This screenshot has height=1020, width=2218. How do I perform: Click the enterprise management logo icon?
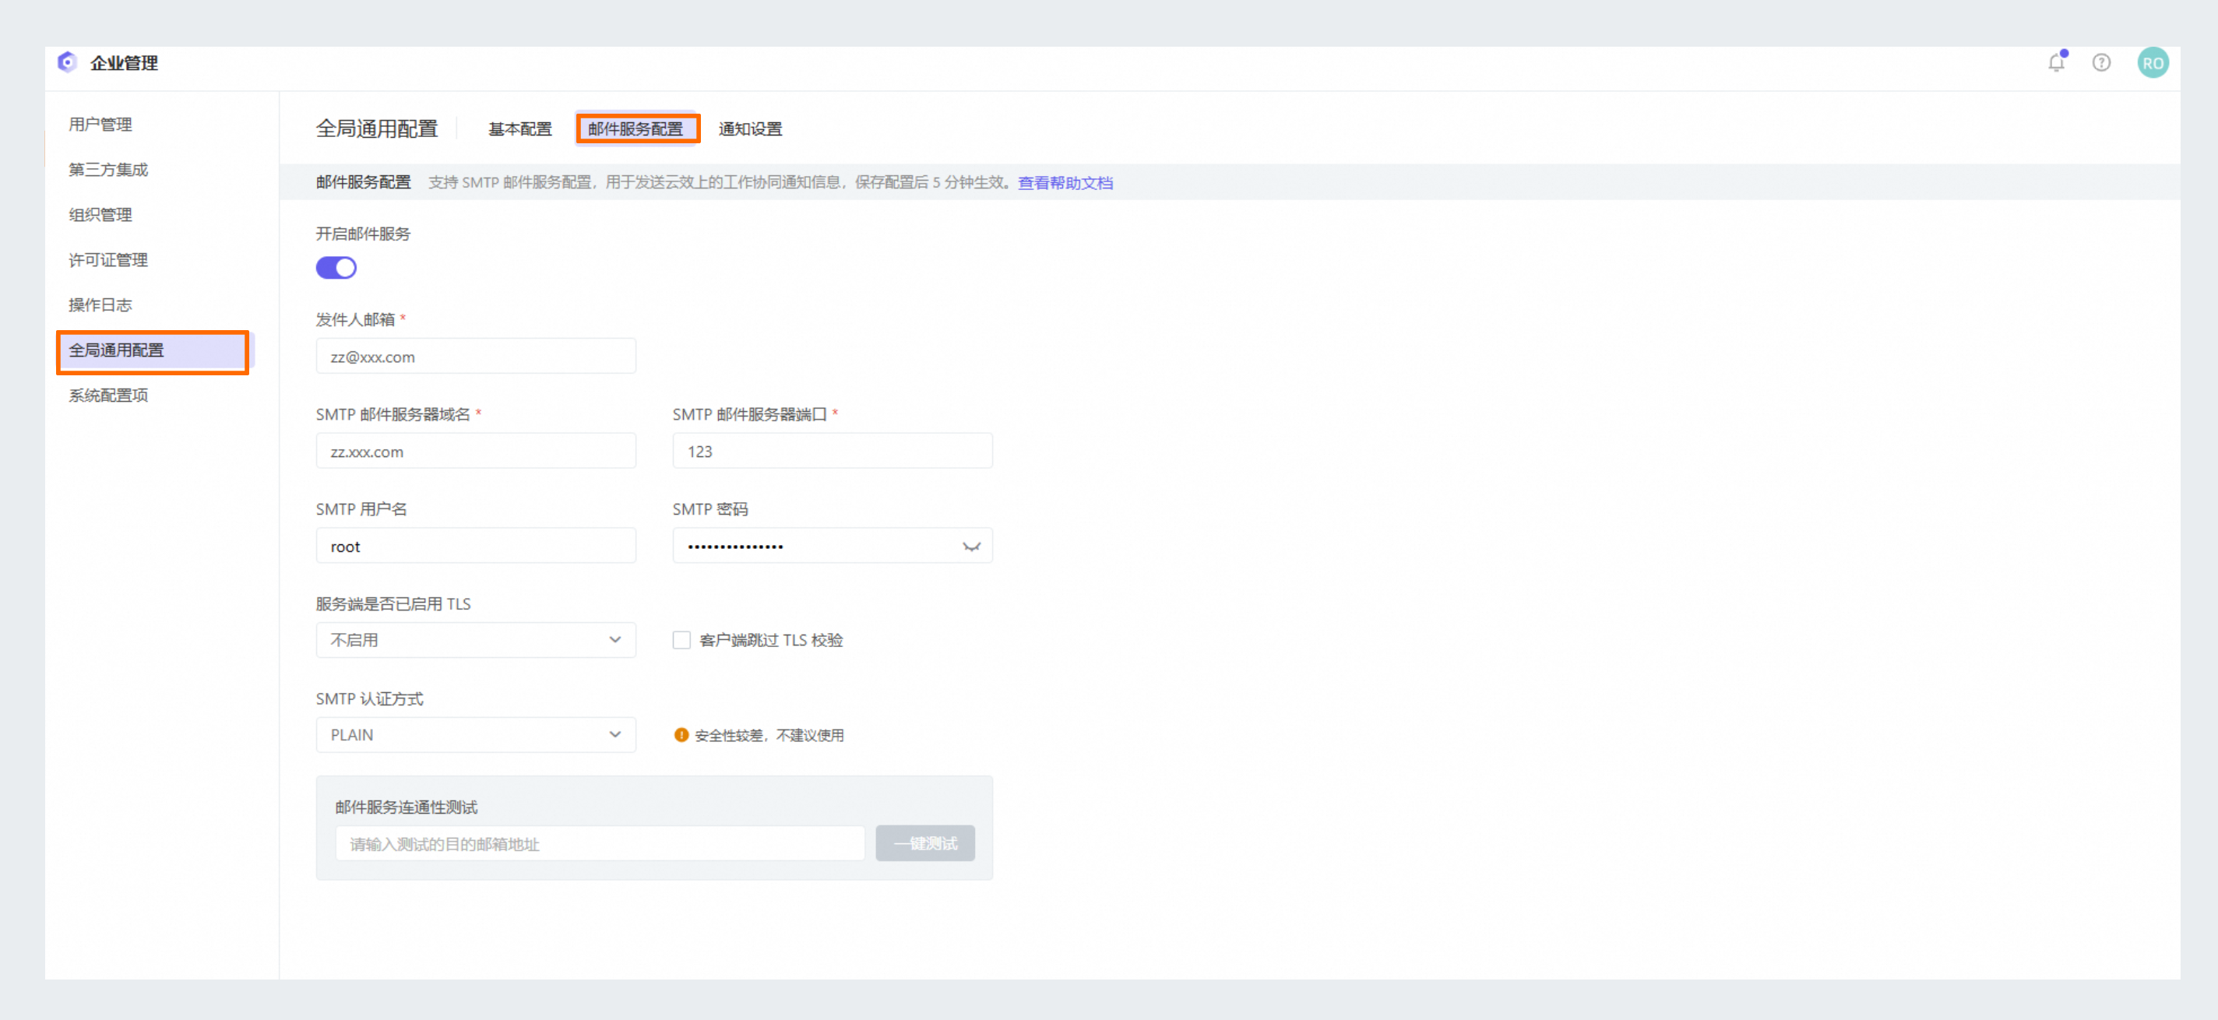[x=67, y=62]
